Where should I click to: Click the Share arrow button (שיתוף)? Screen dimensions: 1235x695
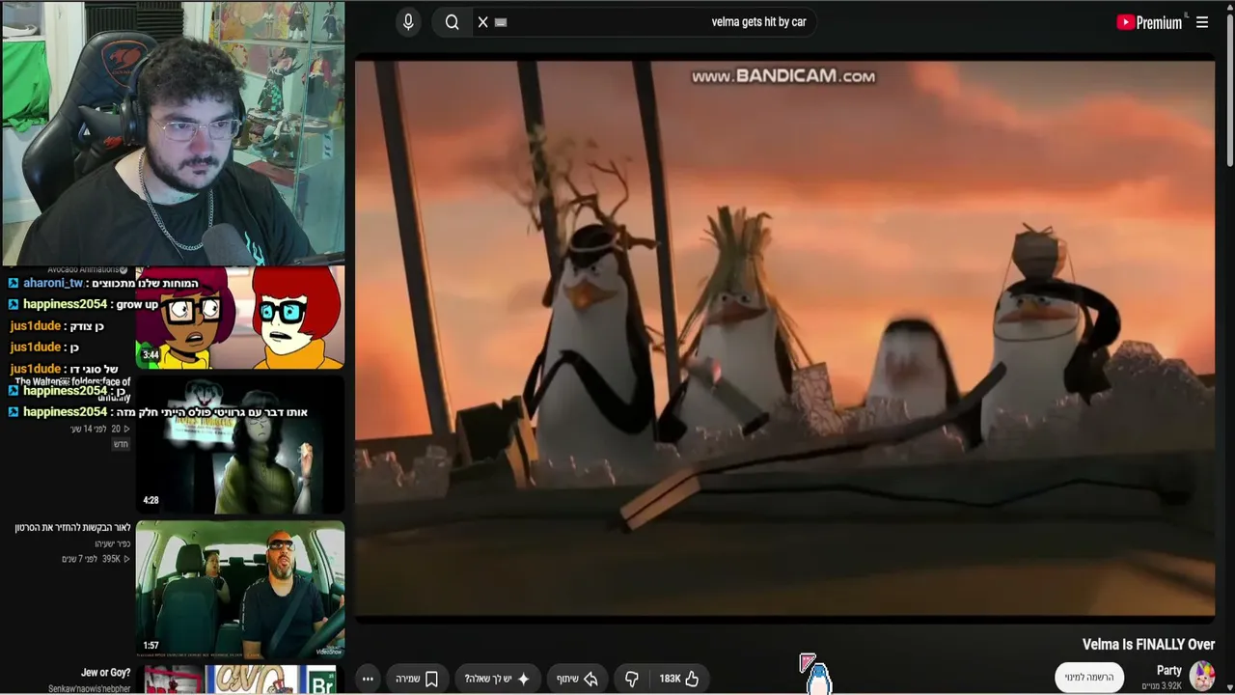[x=577, y=679]
